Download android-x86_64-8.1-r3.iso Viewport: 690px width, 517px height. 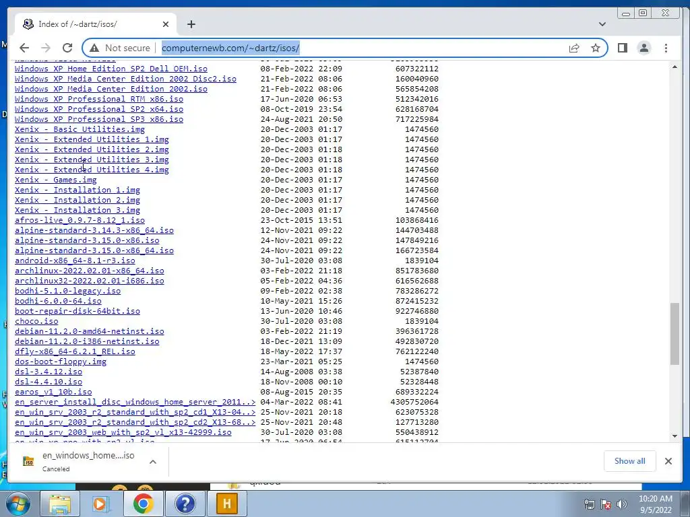pos(75,261)
